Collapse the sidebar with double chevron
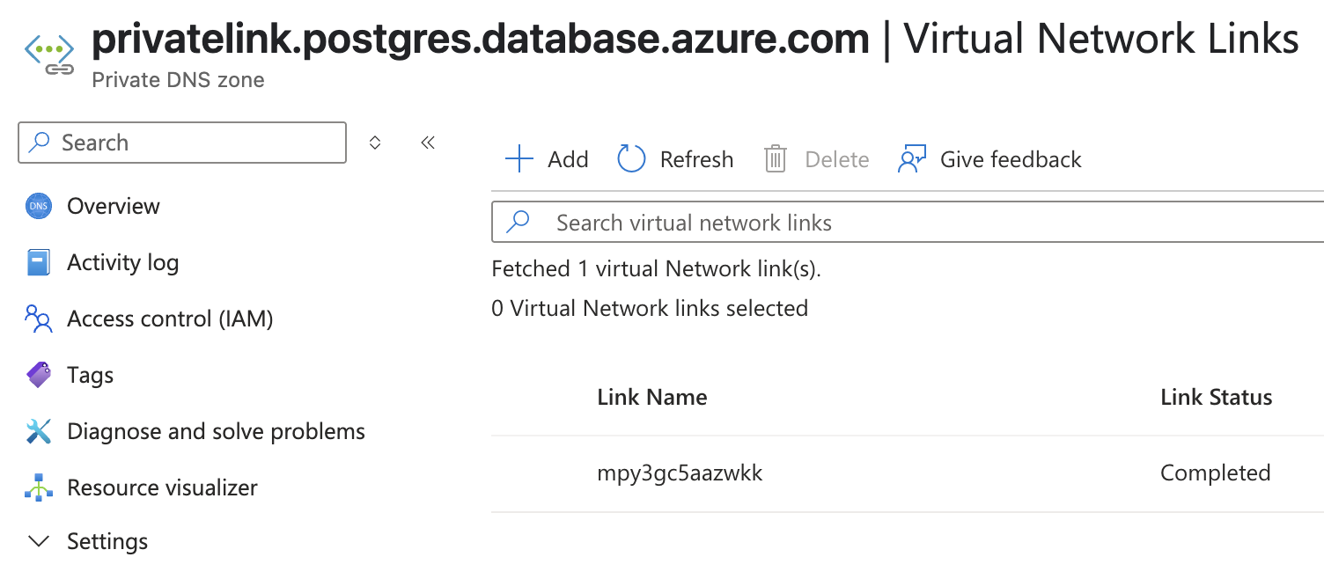This screenshot has width=1324, height=579. coord(428,143)
